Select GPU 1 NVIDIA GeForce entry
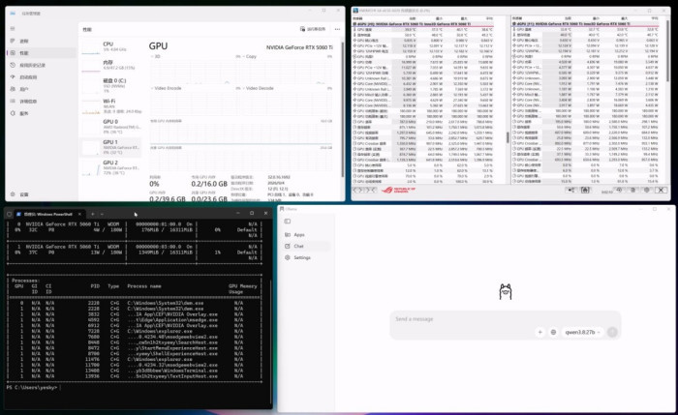This screenshot has width=678, height=415. pyautogui.click(x=111, y=147)
